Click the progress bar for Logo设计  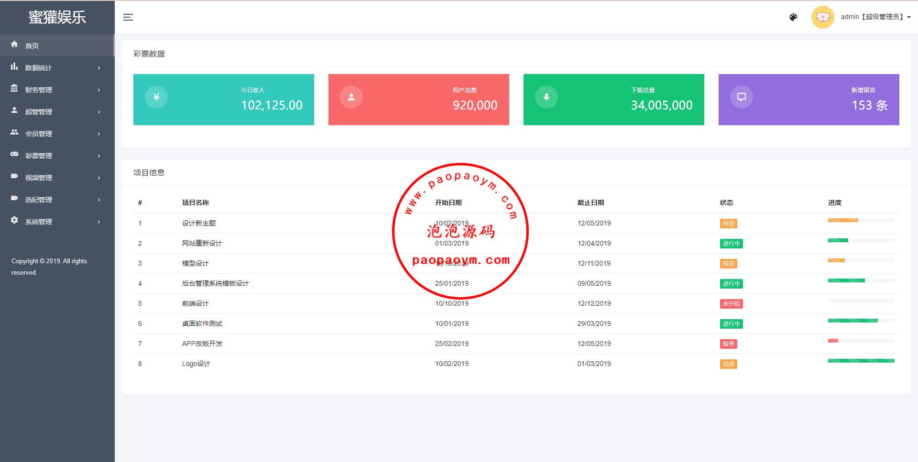[x=861, y=361]
